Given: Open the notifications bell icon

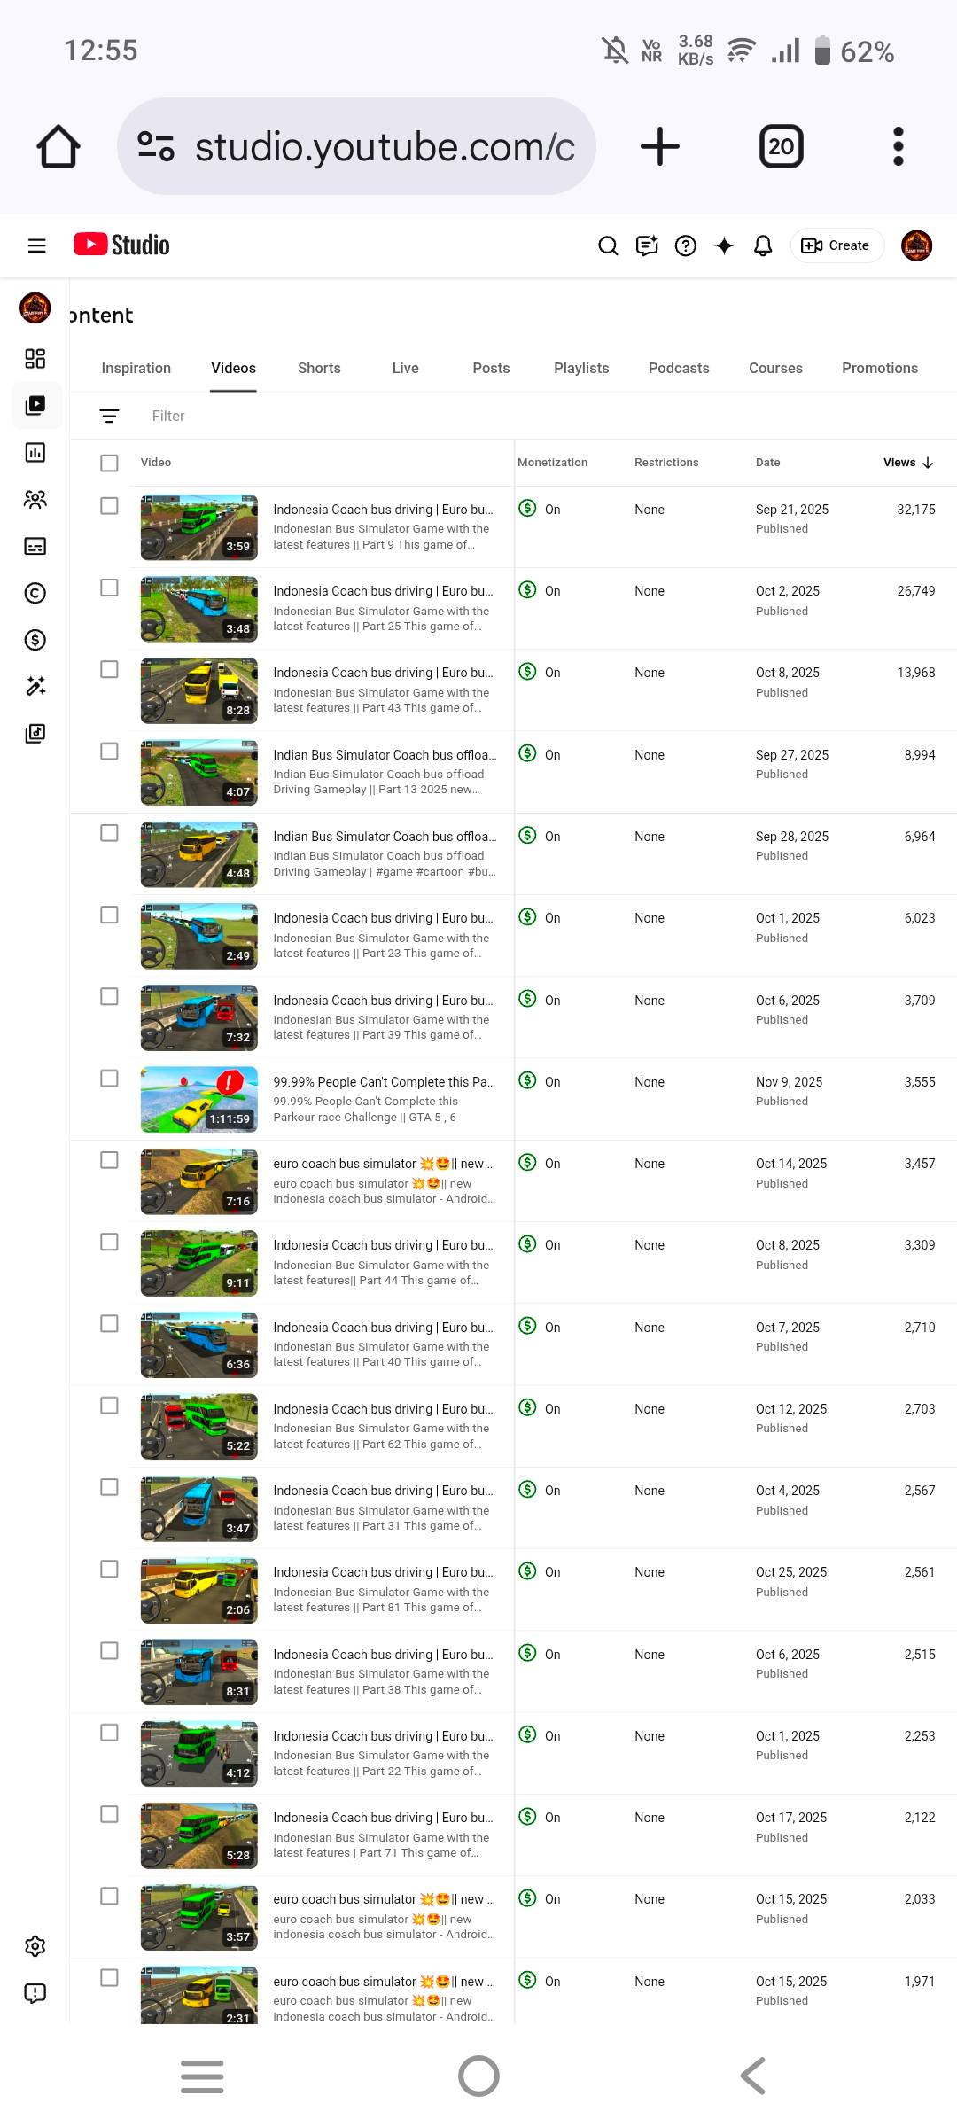Looking at the screenshot, I should pyautogui.click(x=763, y=245).
